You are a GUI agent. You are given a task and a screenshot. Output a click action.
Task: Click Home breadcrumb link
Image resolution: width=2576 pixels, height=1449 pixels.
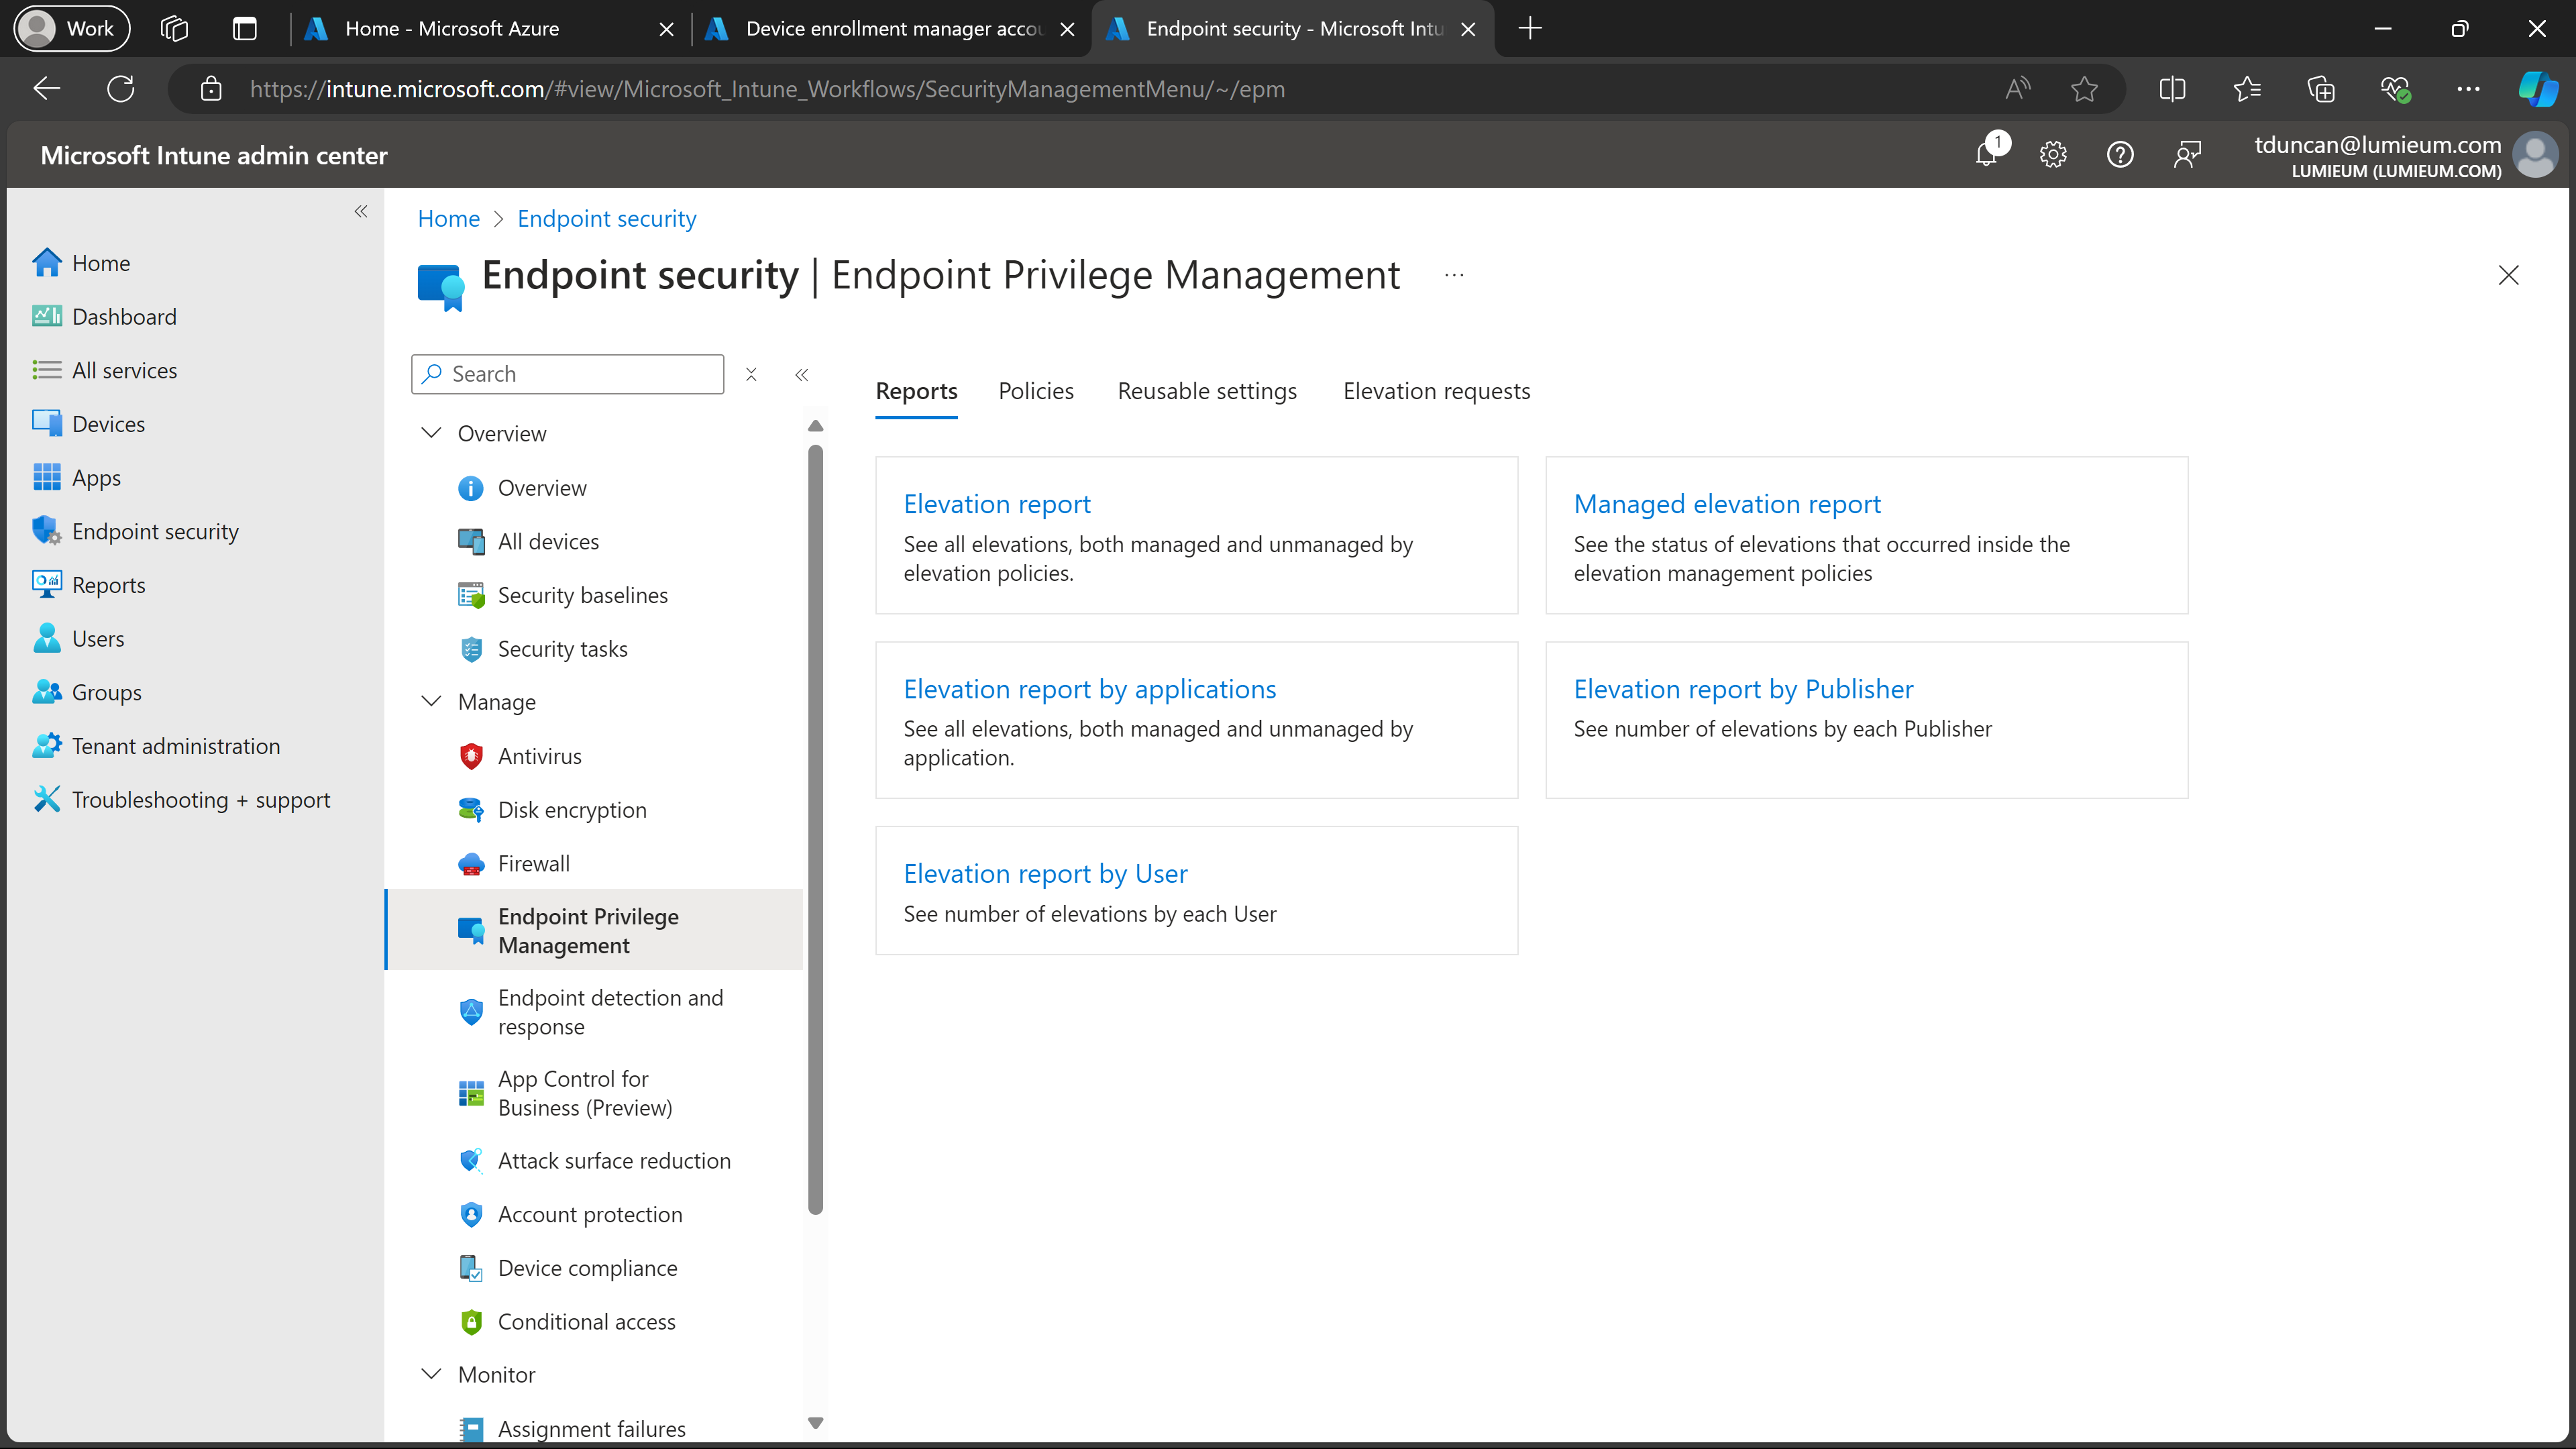(x=448, y=219)
